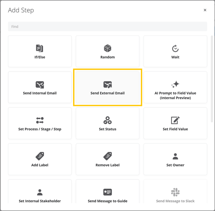The image size is (215, 211).
Task: Pick the Set Process / Stage / Step arrows icon
Action: (x=40, y=120)
